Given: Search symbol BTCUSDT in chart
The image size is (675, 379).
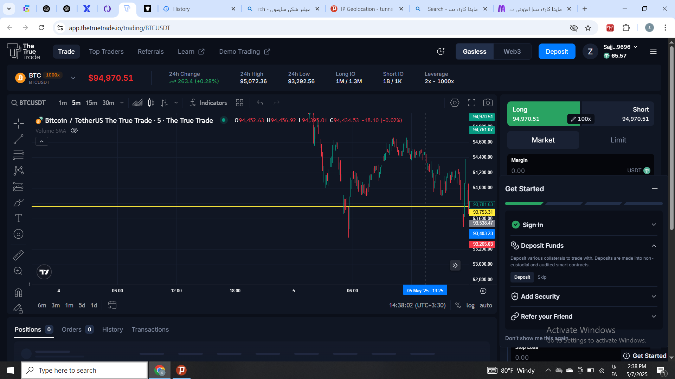Looking at the screenshot, I should tap(29, 102).
